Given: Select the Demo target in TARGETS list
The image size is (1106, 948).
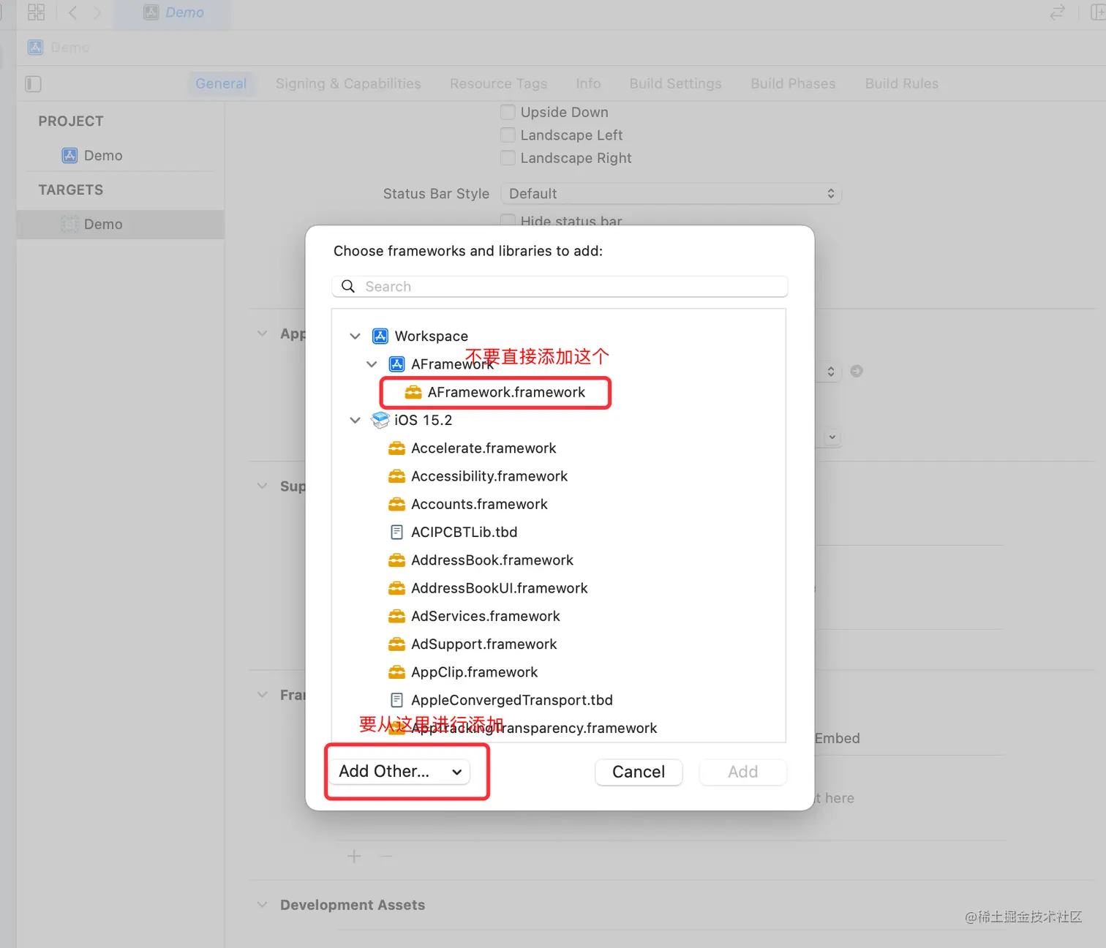Looking at the screenshot, I should click(x=121, y=225).
